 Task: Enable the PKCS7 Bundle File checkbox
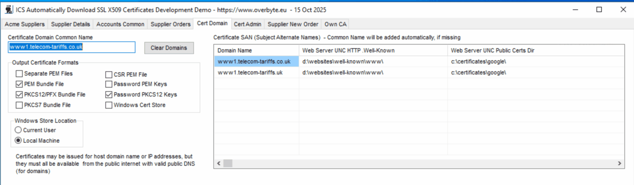(x=19, y=105)
